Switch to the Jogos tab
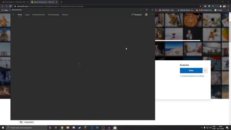Image resolution: width=231 pixels, height=130 pixels. click(27, 14)
